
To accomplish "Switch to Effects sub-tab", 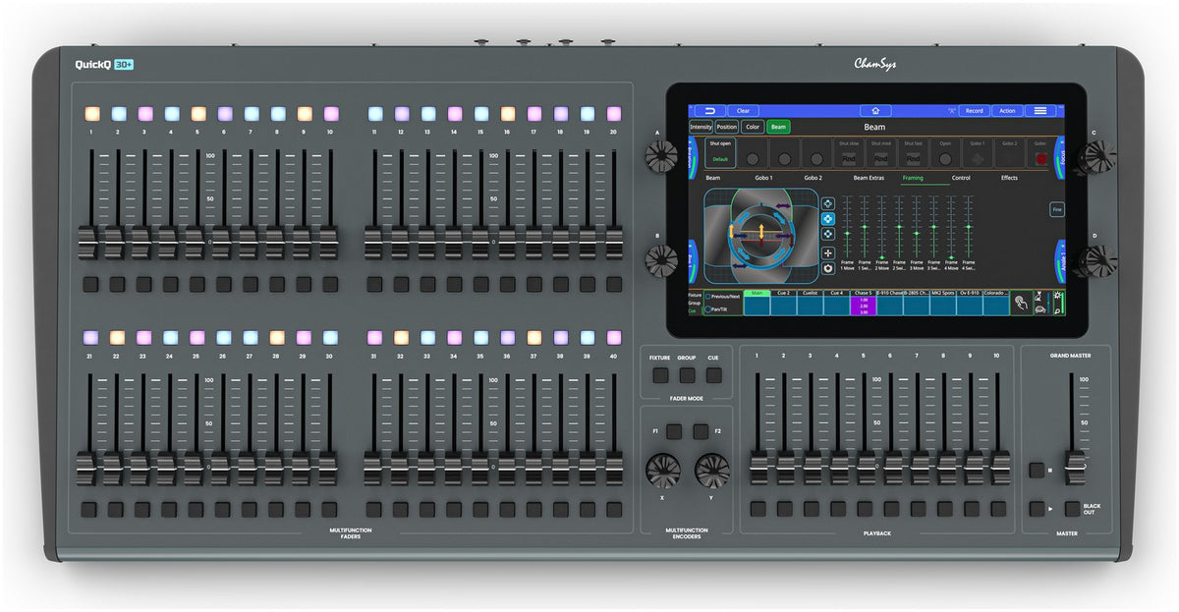I will pyautogui.click(x=1009, y=178).
